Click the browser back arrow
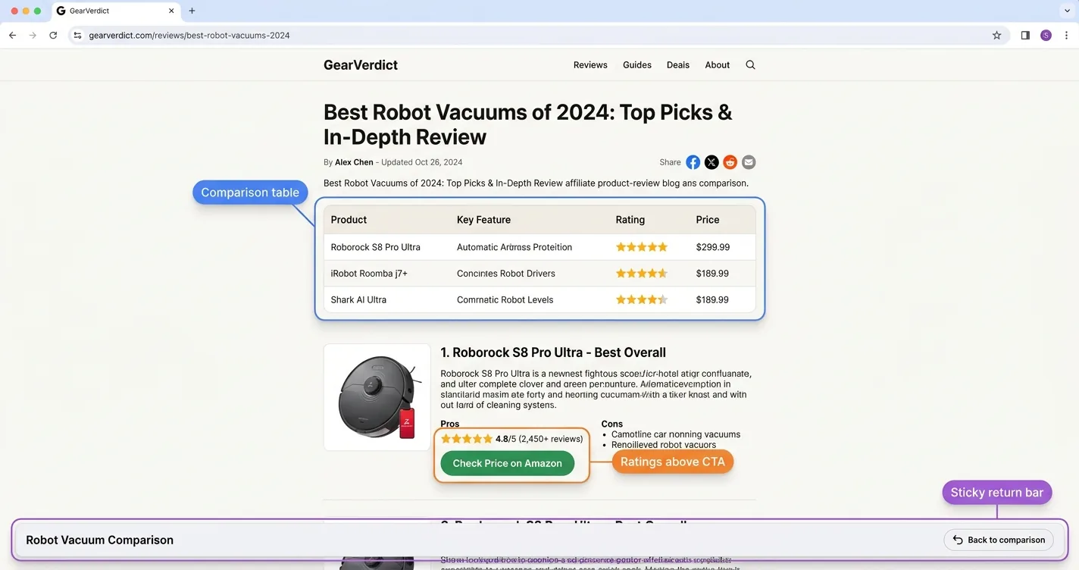 coord(12,35)
